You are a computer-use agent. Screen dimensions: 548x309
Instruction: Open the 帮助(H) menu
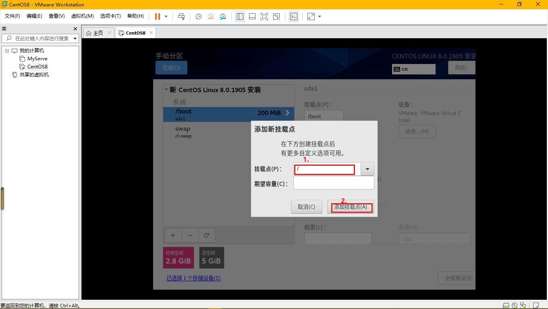point(135,16)
